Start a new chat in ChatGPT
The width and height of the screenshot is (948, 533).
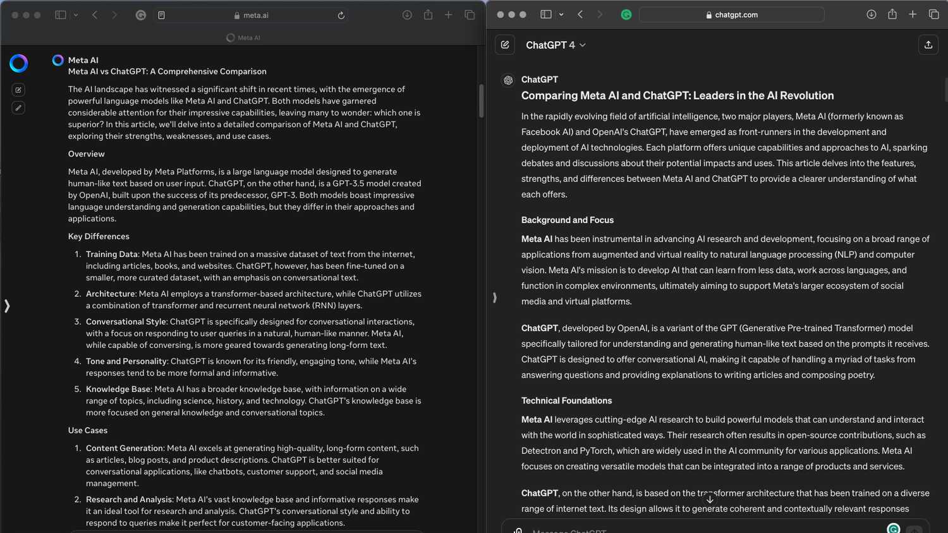(x=505, y=45)
